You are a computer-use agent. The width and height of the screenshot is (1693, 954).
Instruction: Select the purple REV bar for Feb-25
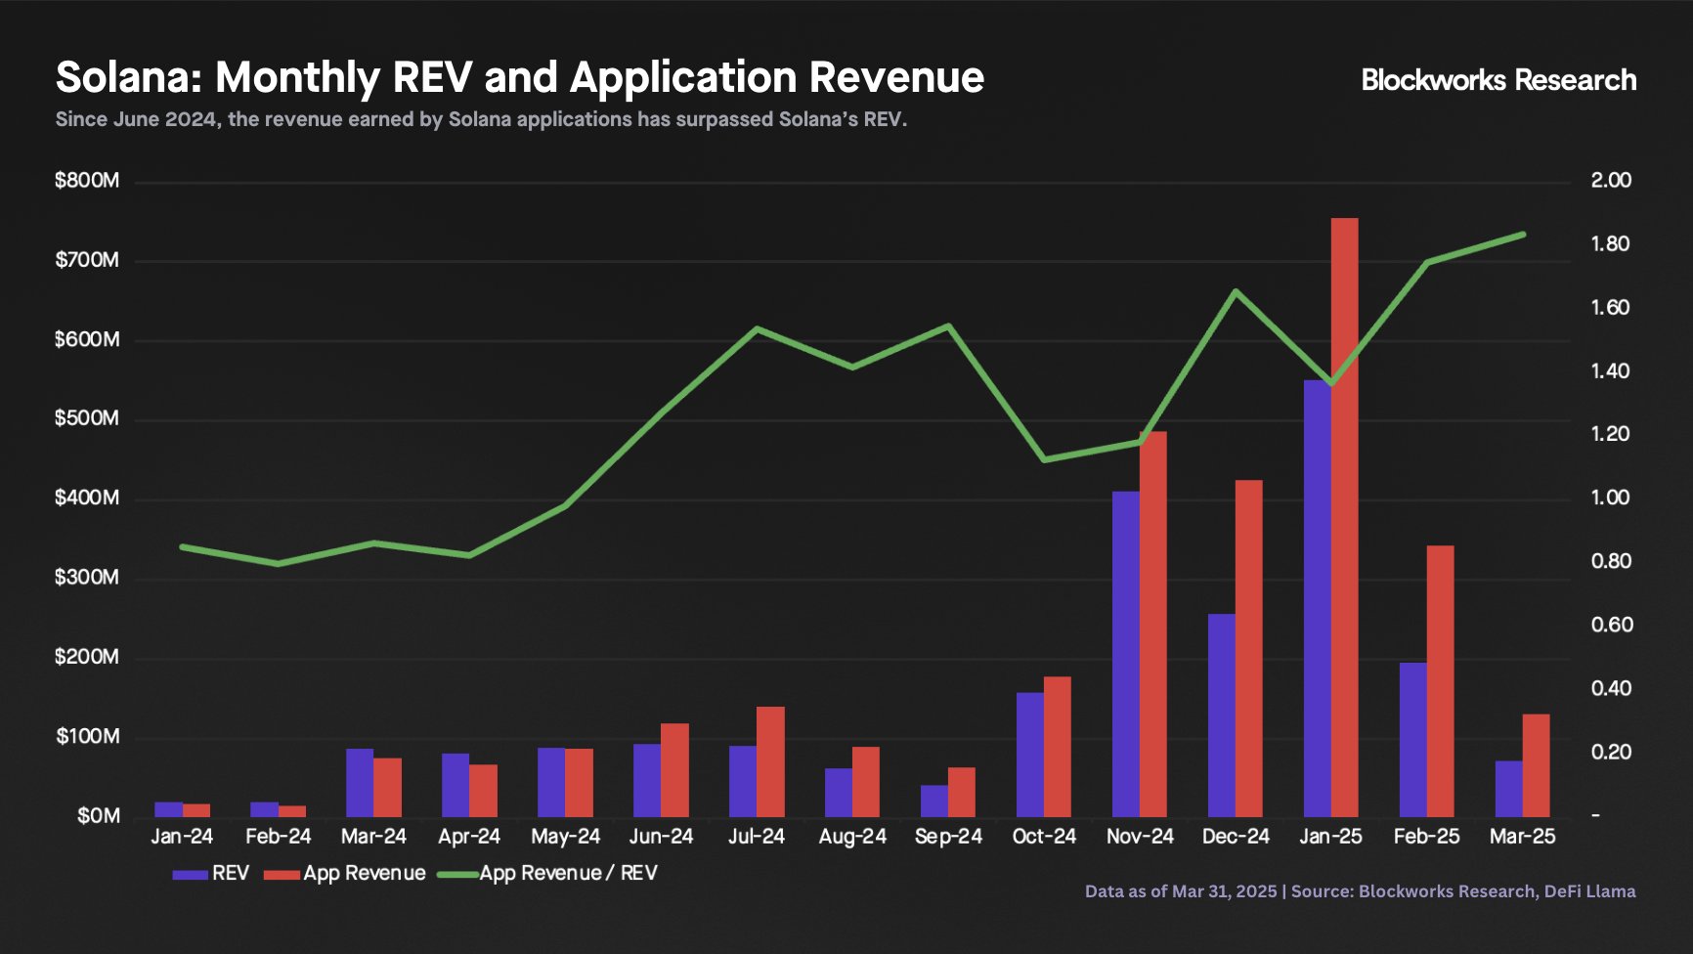pyautogui.click(x=1412, y=740)
